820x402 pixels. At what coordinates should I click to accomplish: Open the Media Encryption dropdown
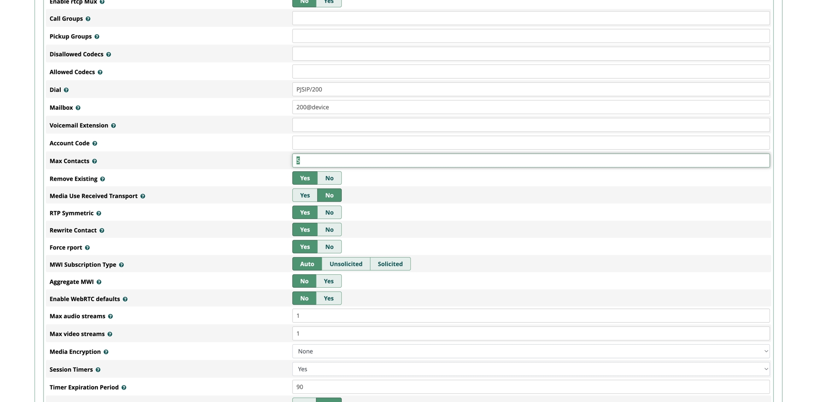530,351
